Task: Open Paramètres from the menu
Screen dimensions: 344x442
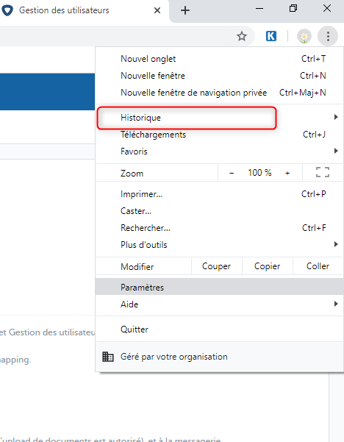Action: 220,287
